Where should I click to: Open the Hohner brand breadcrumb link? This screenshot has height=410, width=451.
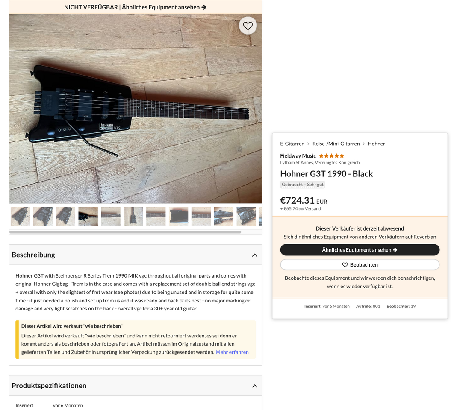click(376, 143)
